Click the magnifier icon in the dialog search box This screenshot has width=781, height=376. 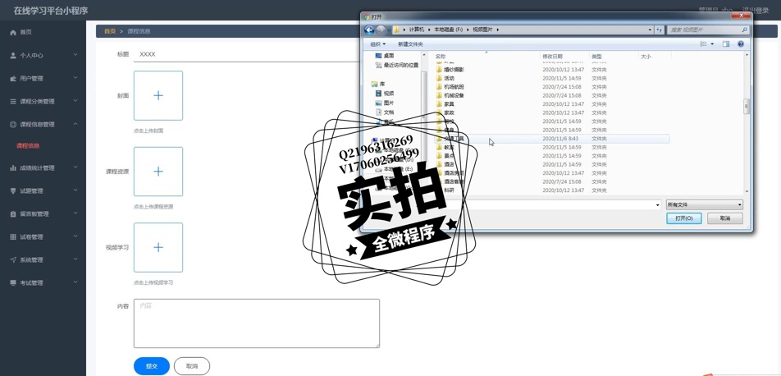click(744, 30)
